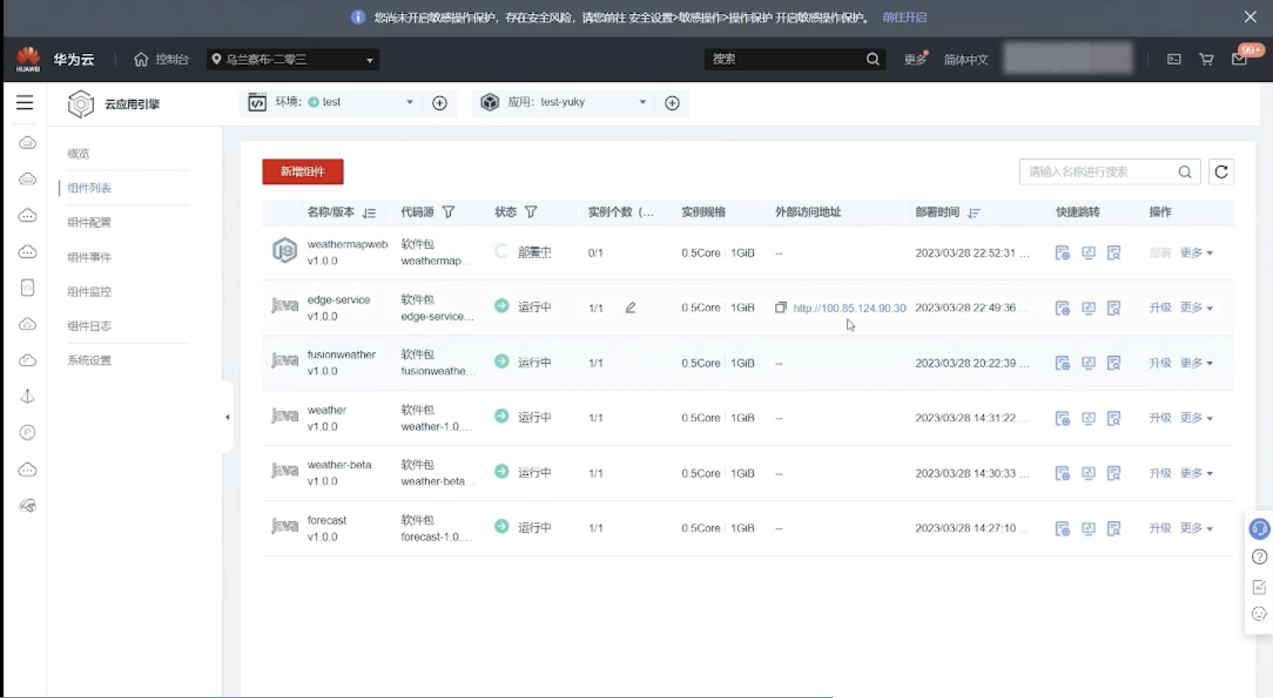Close the security warning banner

[1250, 16]
